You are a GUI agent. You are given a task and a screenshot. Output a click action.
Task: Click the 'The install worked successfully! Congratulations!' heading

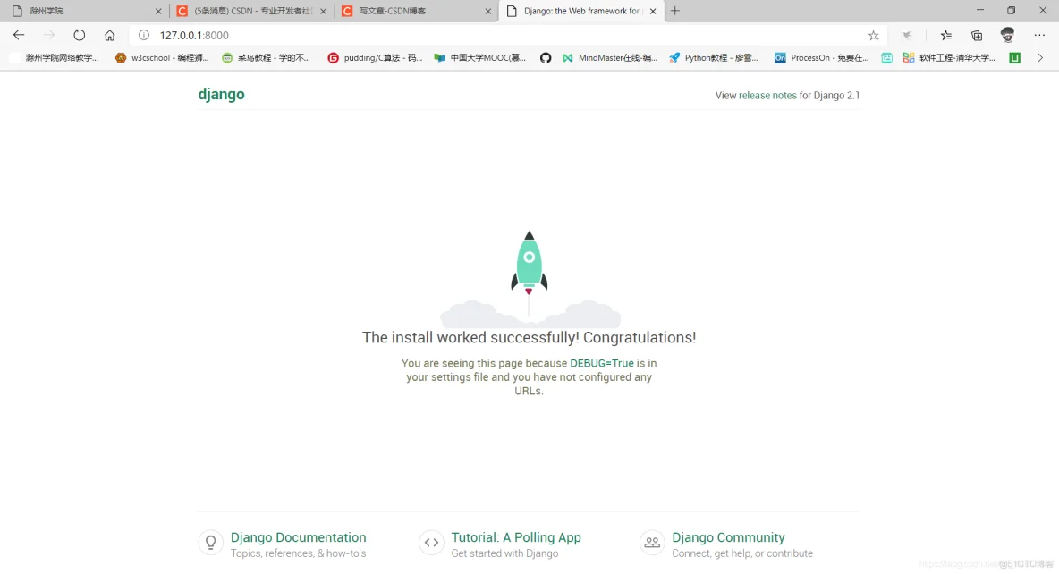[x=529, y=338]
